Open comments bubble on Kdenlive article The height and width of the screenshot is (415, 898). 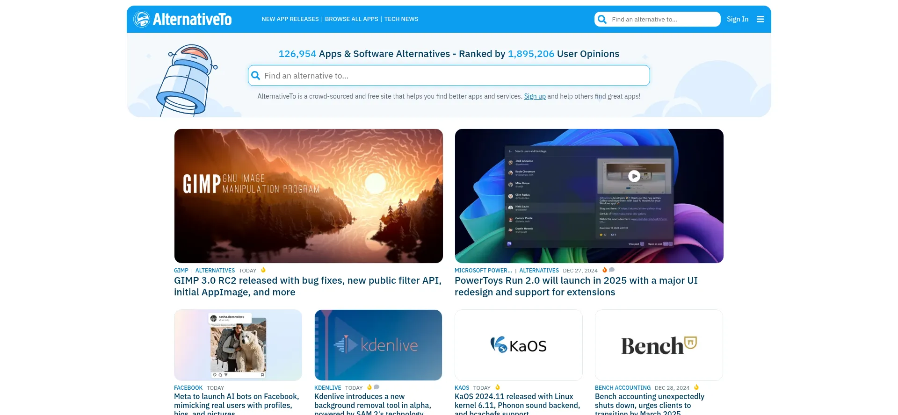click(x=377, y=387)
